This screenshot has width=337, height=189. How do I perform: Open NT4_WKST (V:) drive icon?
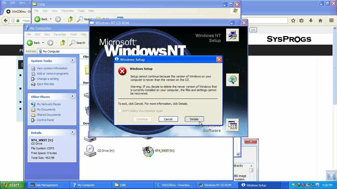(148, 151)
